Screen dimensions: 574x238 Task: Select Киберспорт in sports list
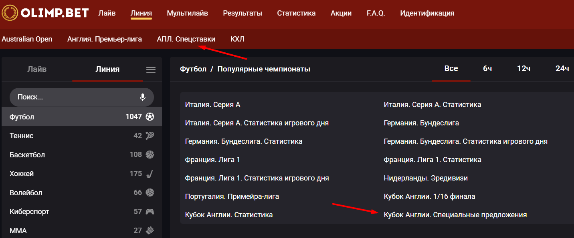82,212
